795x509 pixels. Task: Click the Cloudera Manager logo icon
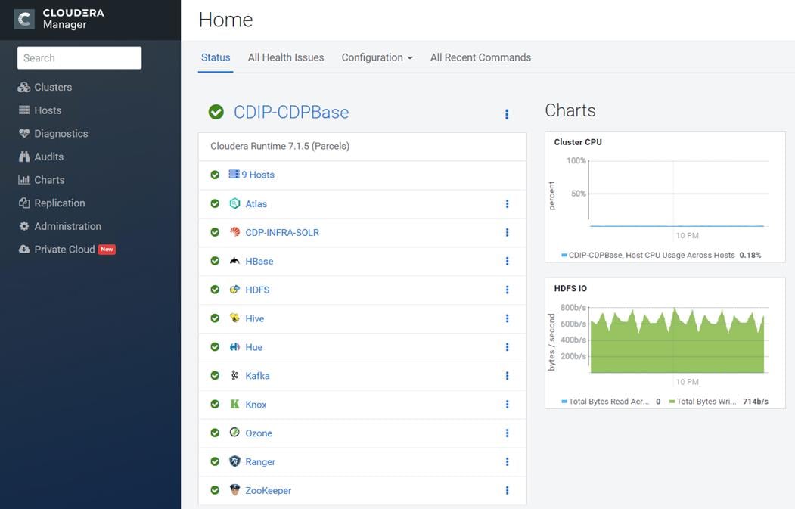coord(24,19)
